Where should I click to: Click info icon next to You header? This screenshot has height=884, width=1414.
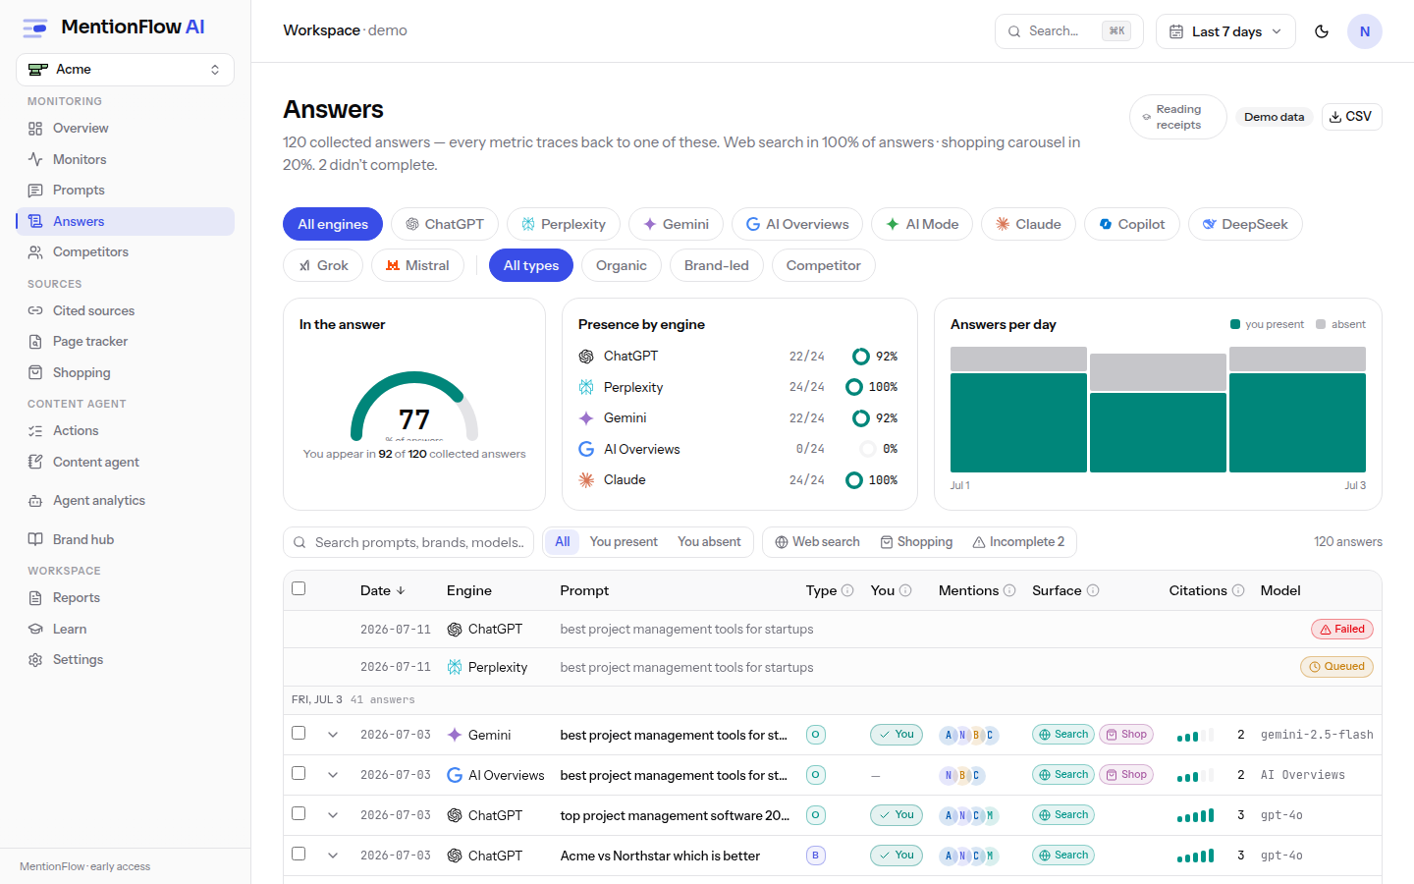[x=905, y=590]
